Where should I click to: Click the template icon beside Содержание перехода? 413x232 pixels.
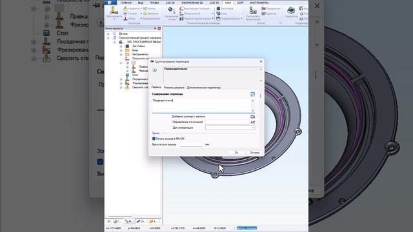[252, 94]
